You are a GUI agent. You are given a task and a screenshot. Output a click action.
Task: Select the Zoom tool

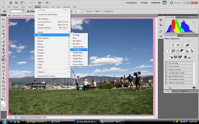tap(3, 96)
